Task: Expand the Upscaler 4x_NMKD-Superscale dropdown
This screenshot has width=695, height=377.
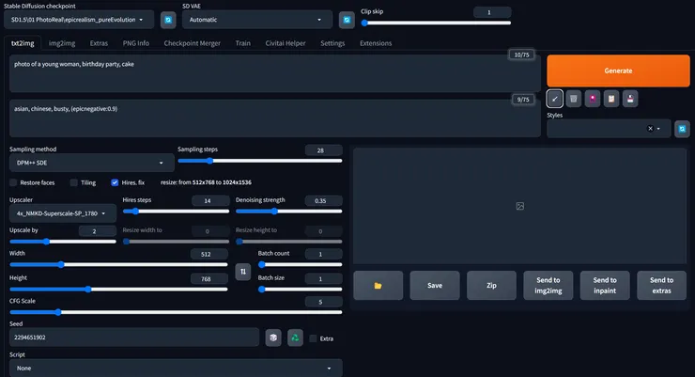Action: [63, 213]
